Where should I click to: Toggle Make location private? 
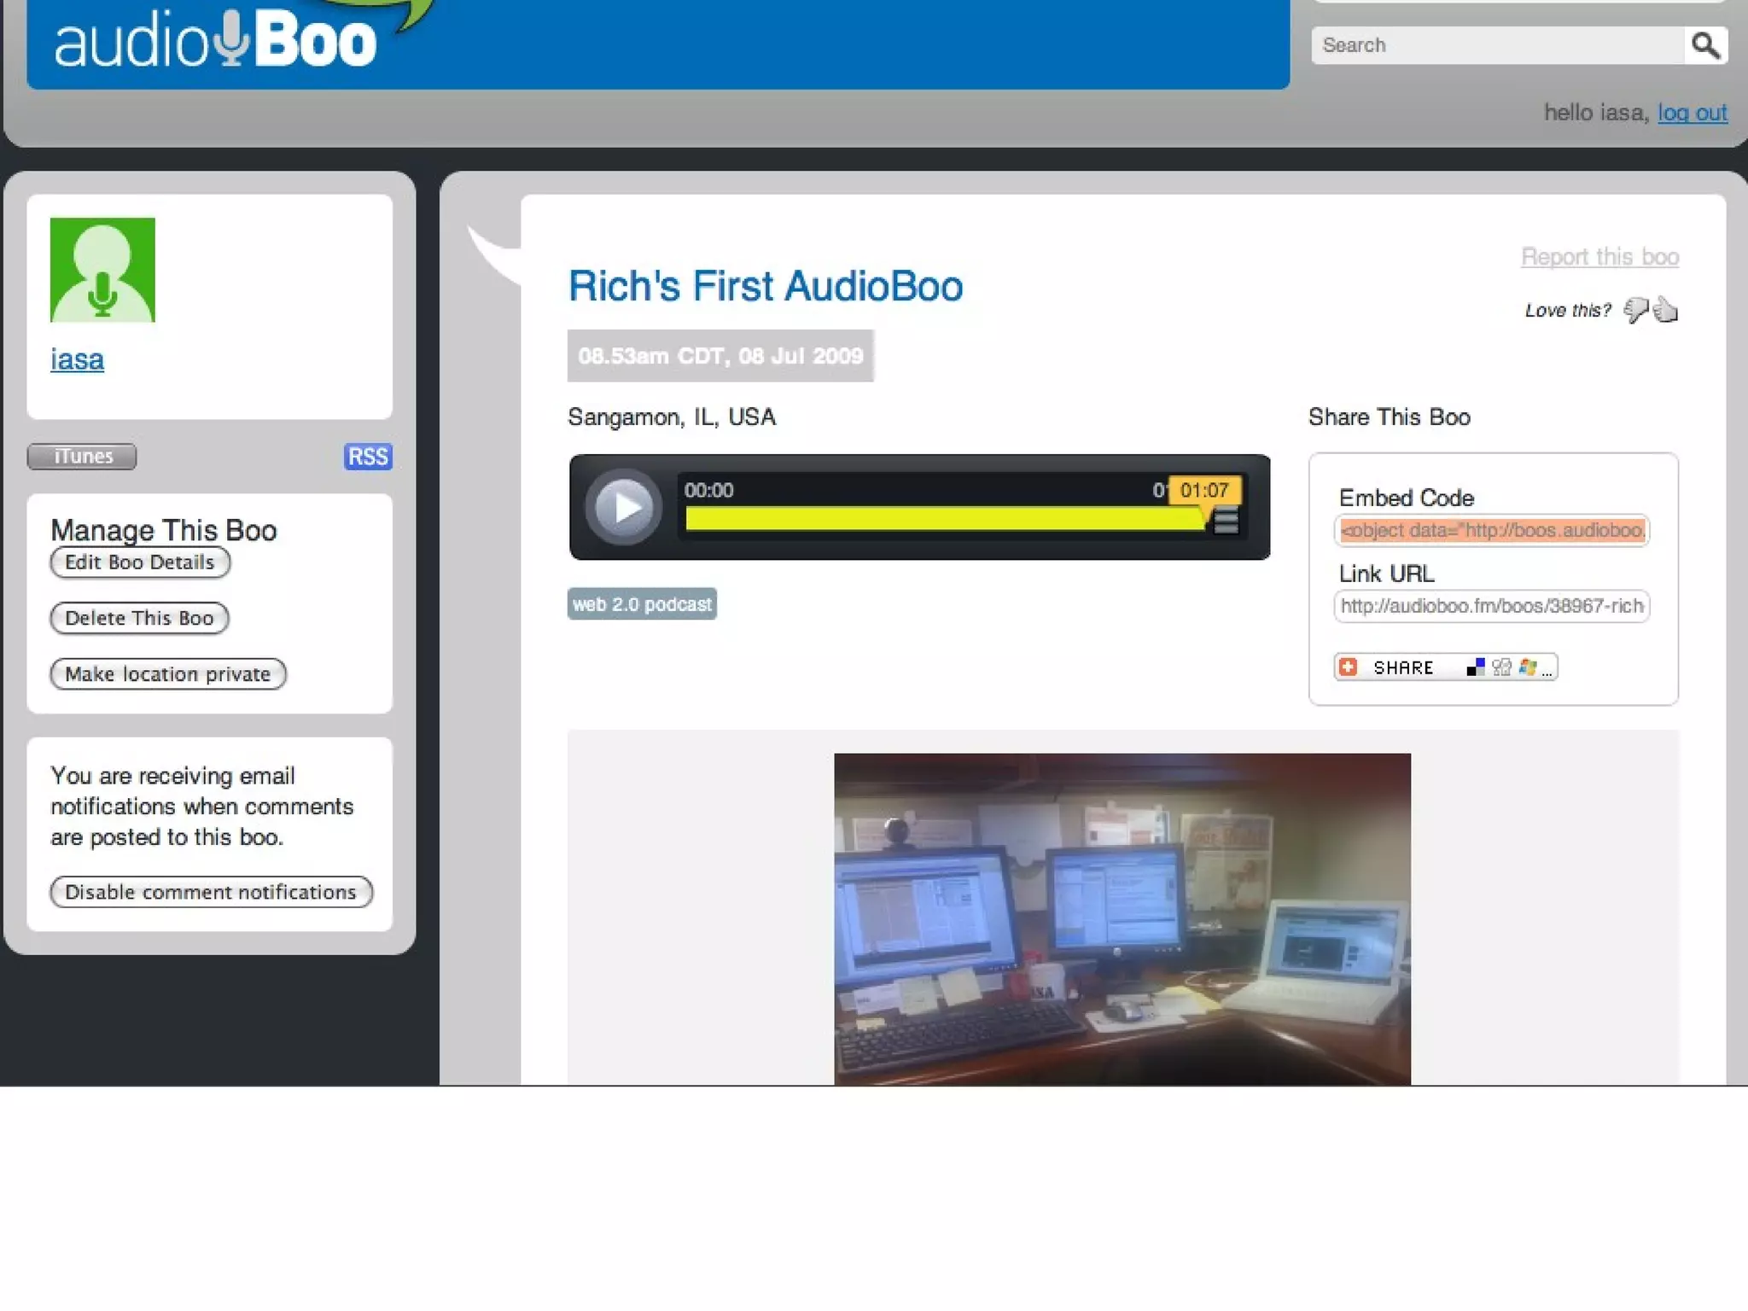(x=168, y=674)
